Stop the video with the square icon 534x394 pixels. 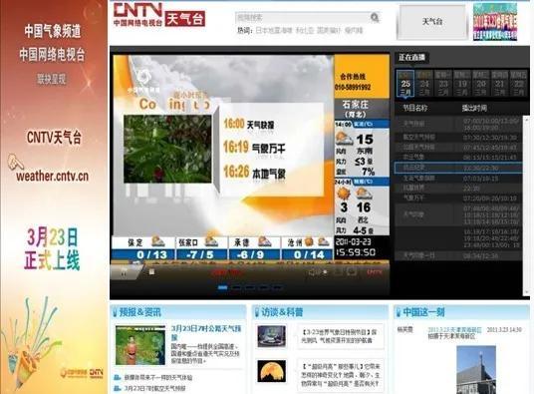[x=151, y=271]
